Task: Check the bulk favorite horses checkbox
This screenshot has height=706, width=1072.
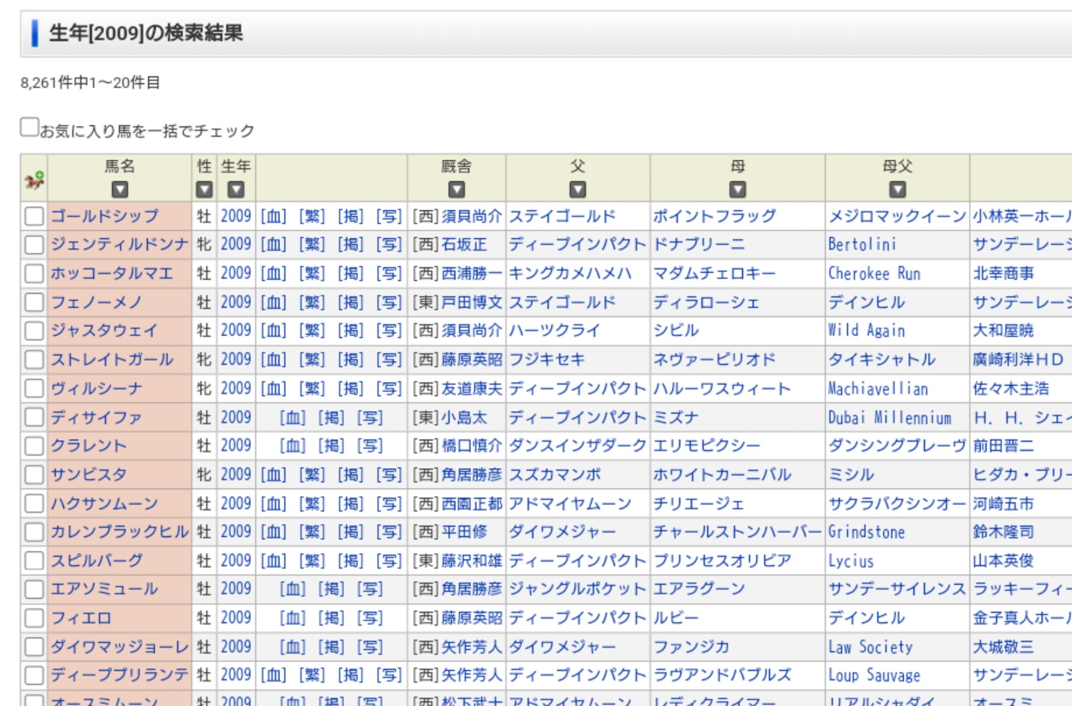Action: pyautogui.click(x=29, y=127)
